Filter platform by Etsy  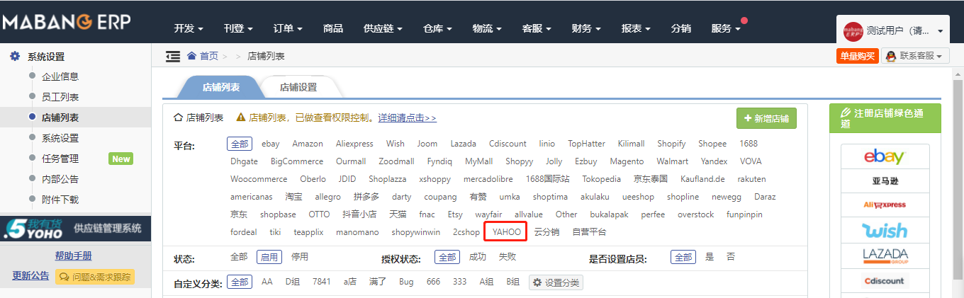coord(455,214)
